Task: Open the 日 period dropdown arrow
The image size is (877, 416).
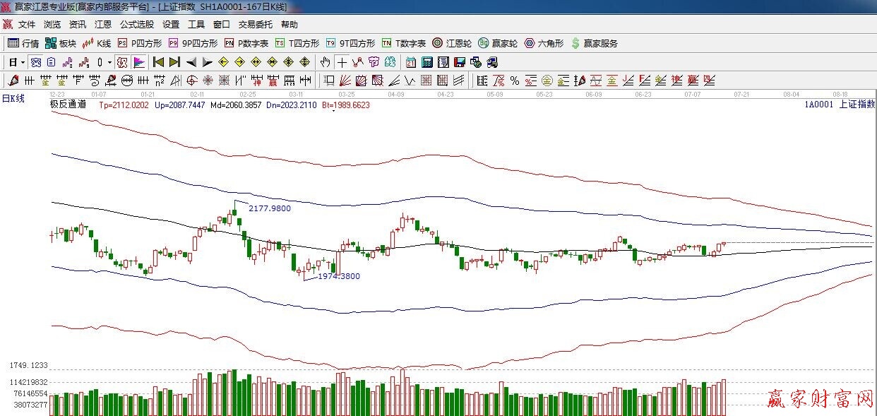Action: click(22, 62)
